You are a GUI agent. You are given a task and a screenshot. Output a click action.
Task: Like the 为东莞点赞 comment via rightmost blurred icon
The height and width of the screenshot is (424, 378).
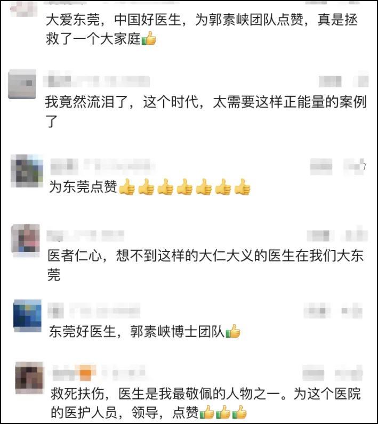coord(355,165)
